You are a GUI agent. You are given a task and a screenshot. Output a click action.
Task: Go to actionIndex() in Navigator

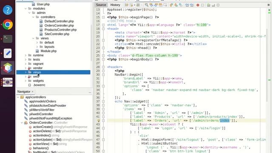[x=46, y=136]
